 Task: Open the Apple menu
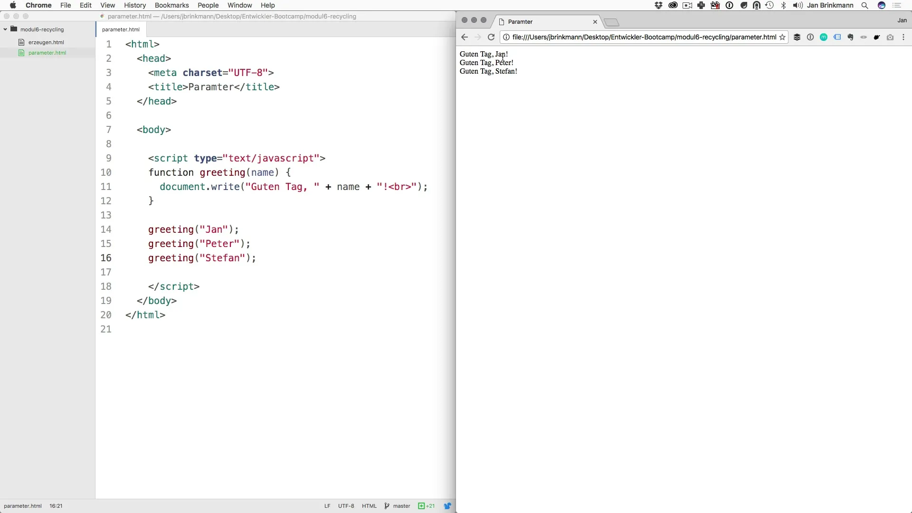[13, 5]
